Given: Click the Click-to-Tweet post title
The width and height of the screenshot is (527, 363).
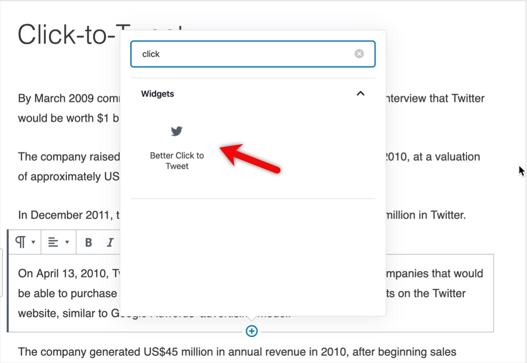Looking at the screenshot, I should point(67,35).
